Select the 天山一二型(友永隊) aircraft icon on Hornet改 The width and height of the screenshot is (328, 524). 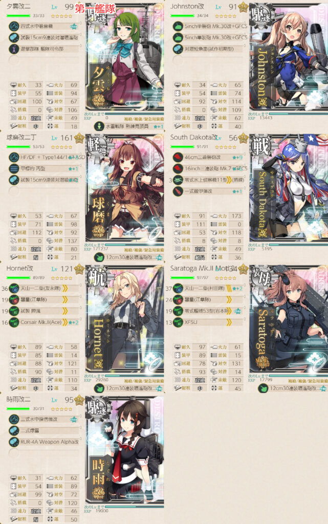[x=14, y=288]
